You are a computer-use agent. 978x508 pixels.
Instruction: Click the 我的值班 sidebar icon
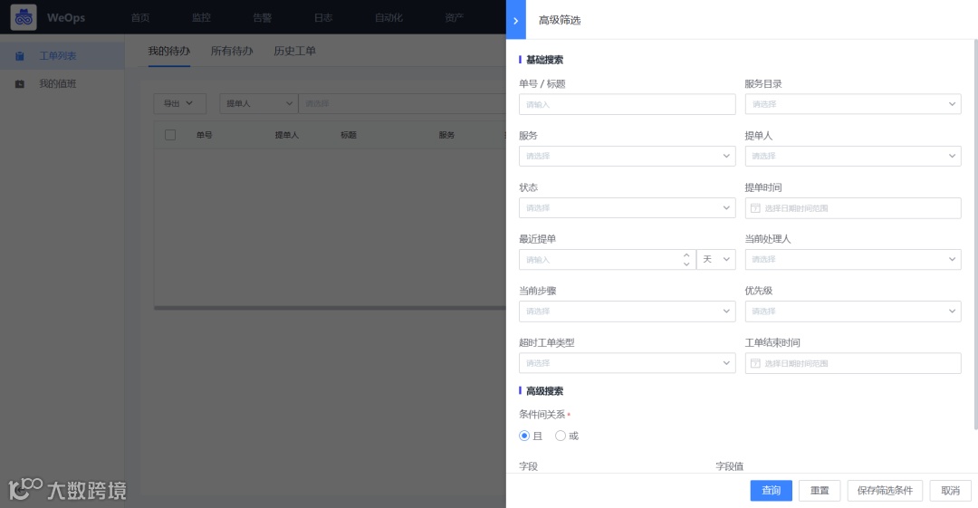click(x=19, y=83)
